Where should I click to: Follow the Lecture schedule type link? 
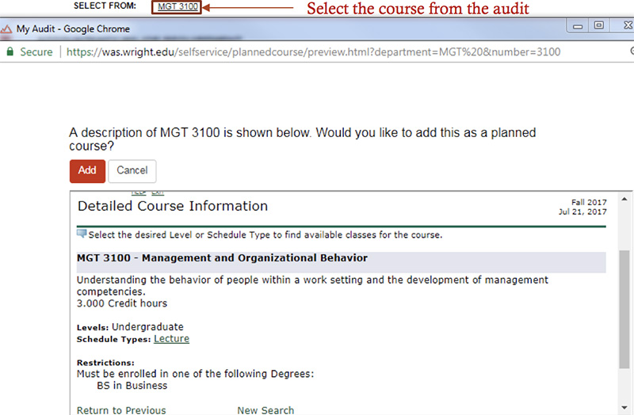click(x=171, y=339)
